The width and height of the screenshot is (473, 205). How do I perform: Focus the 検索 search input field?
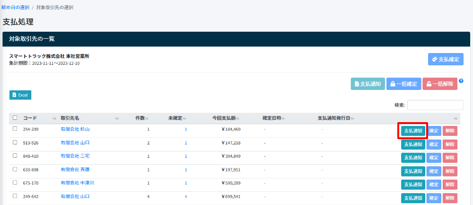click(x=435, y=105)
